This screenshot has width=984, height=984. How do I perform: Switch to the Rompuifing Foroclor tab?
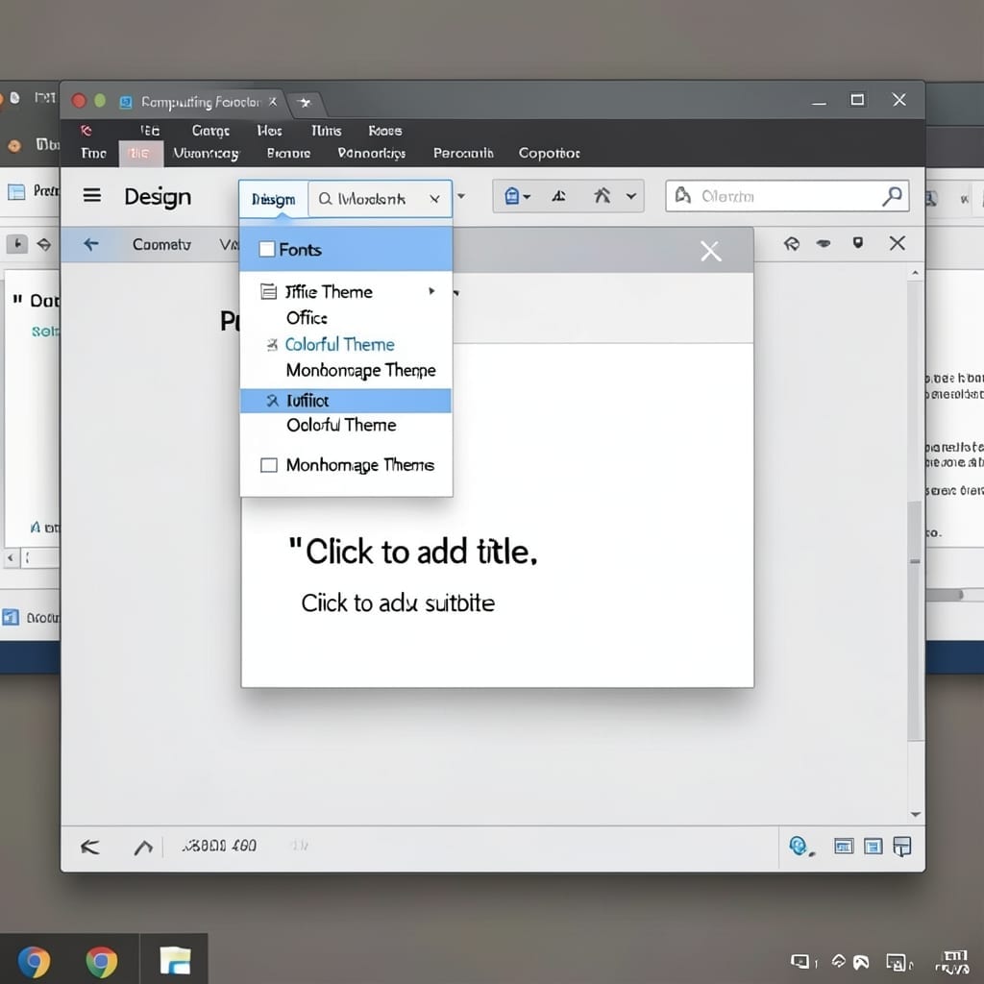pos(200,102)
